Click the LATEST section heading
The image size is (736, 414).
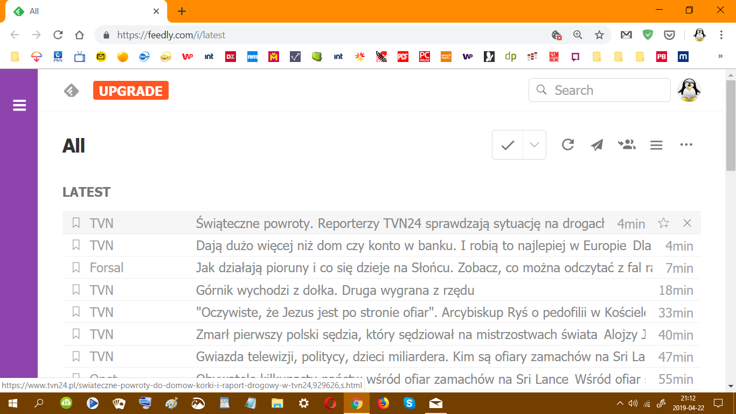coord(86,192)
